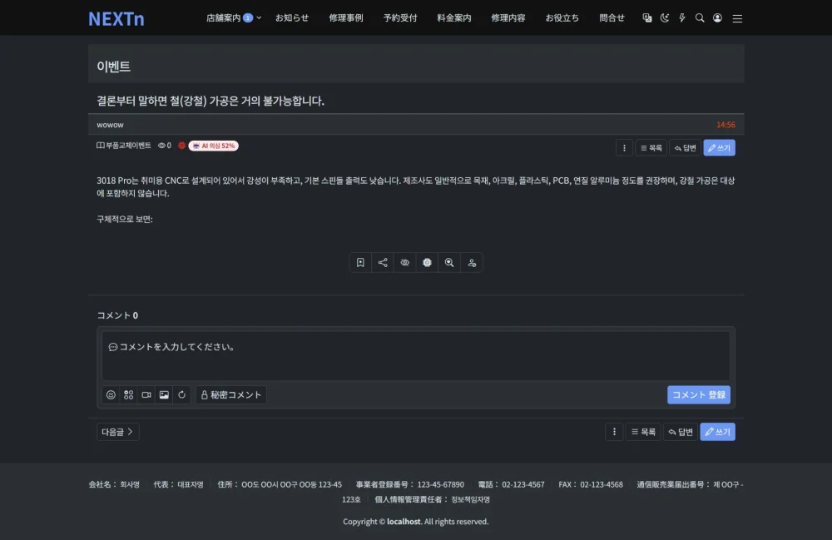Click the red dot beside AI 의심 badge

point(181,146)
